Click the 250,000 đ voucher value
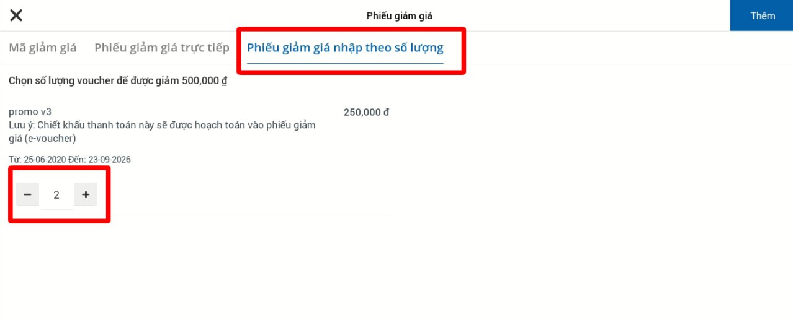Screen dimensions: 793x320 366,112
